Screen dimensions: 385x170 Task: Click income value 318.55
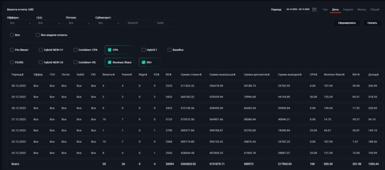point(373,97)
